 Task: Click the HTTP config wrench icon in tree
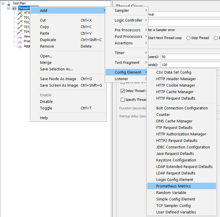[x=20, y=13]
